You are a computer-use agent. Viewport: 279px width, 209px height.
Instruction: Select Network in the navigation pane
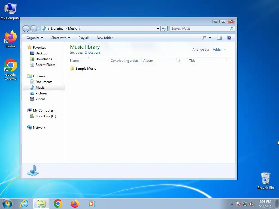tap(39, 127)
